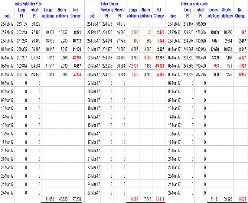Click the Index futures table title

pos(109,4)
